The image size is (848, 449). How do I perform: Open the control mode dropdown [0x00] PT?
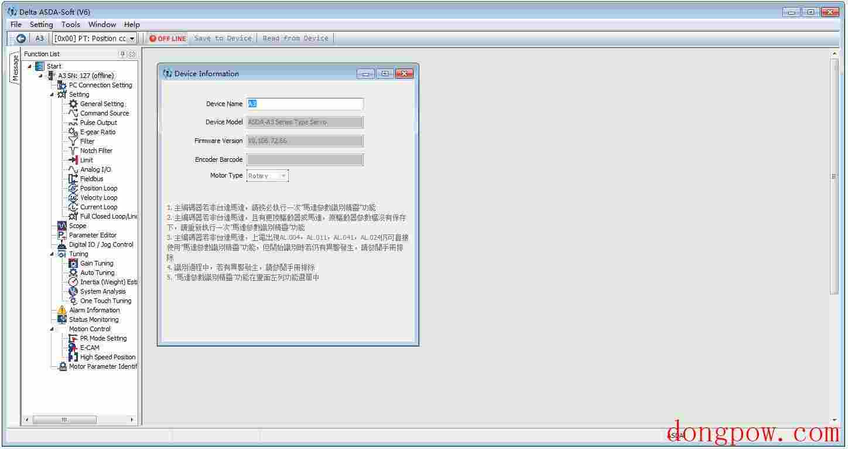(132, 39)
